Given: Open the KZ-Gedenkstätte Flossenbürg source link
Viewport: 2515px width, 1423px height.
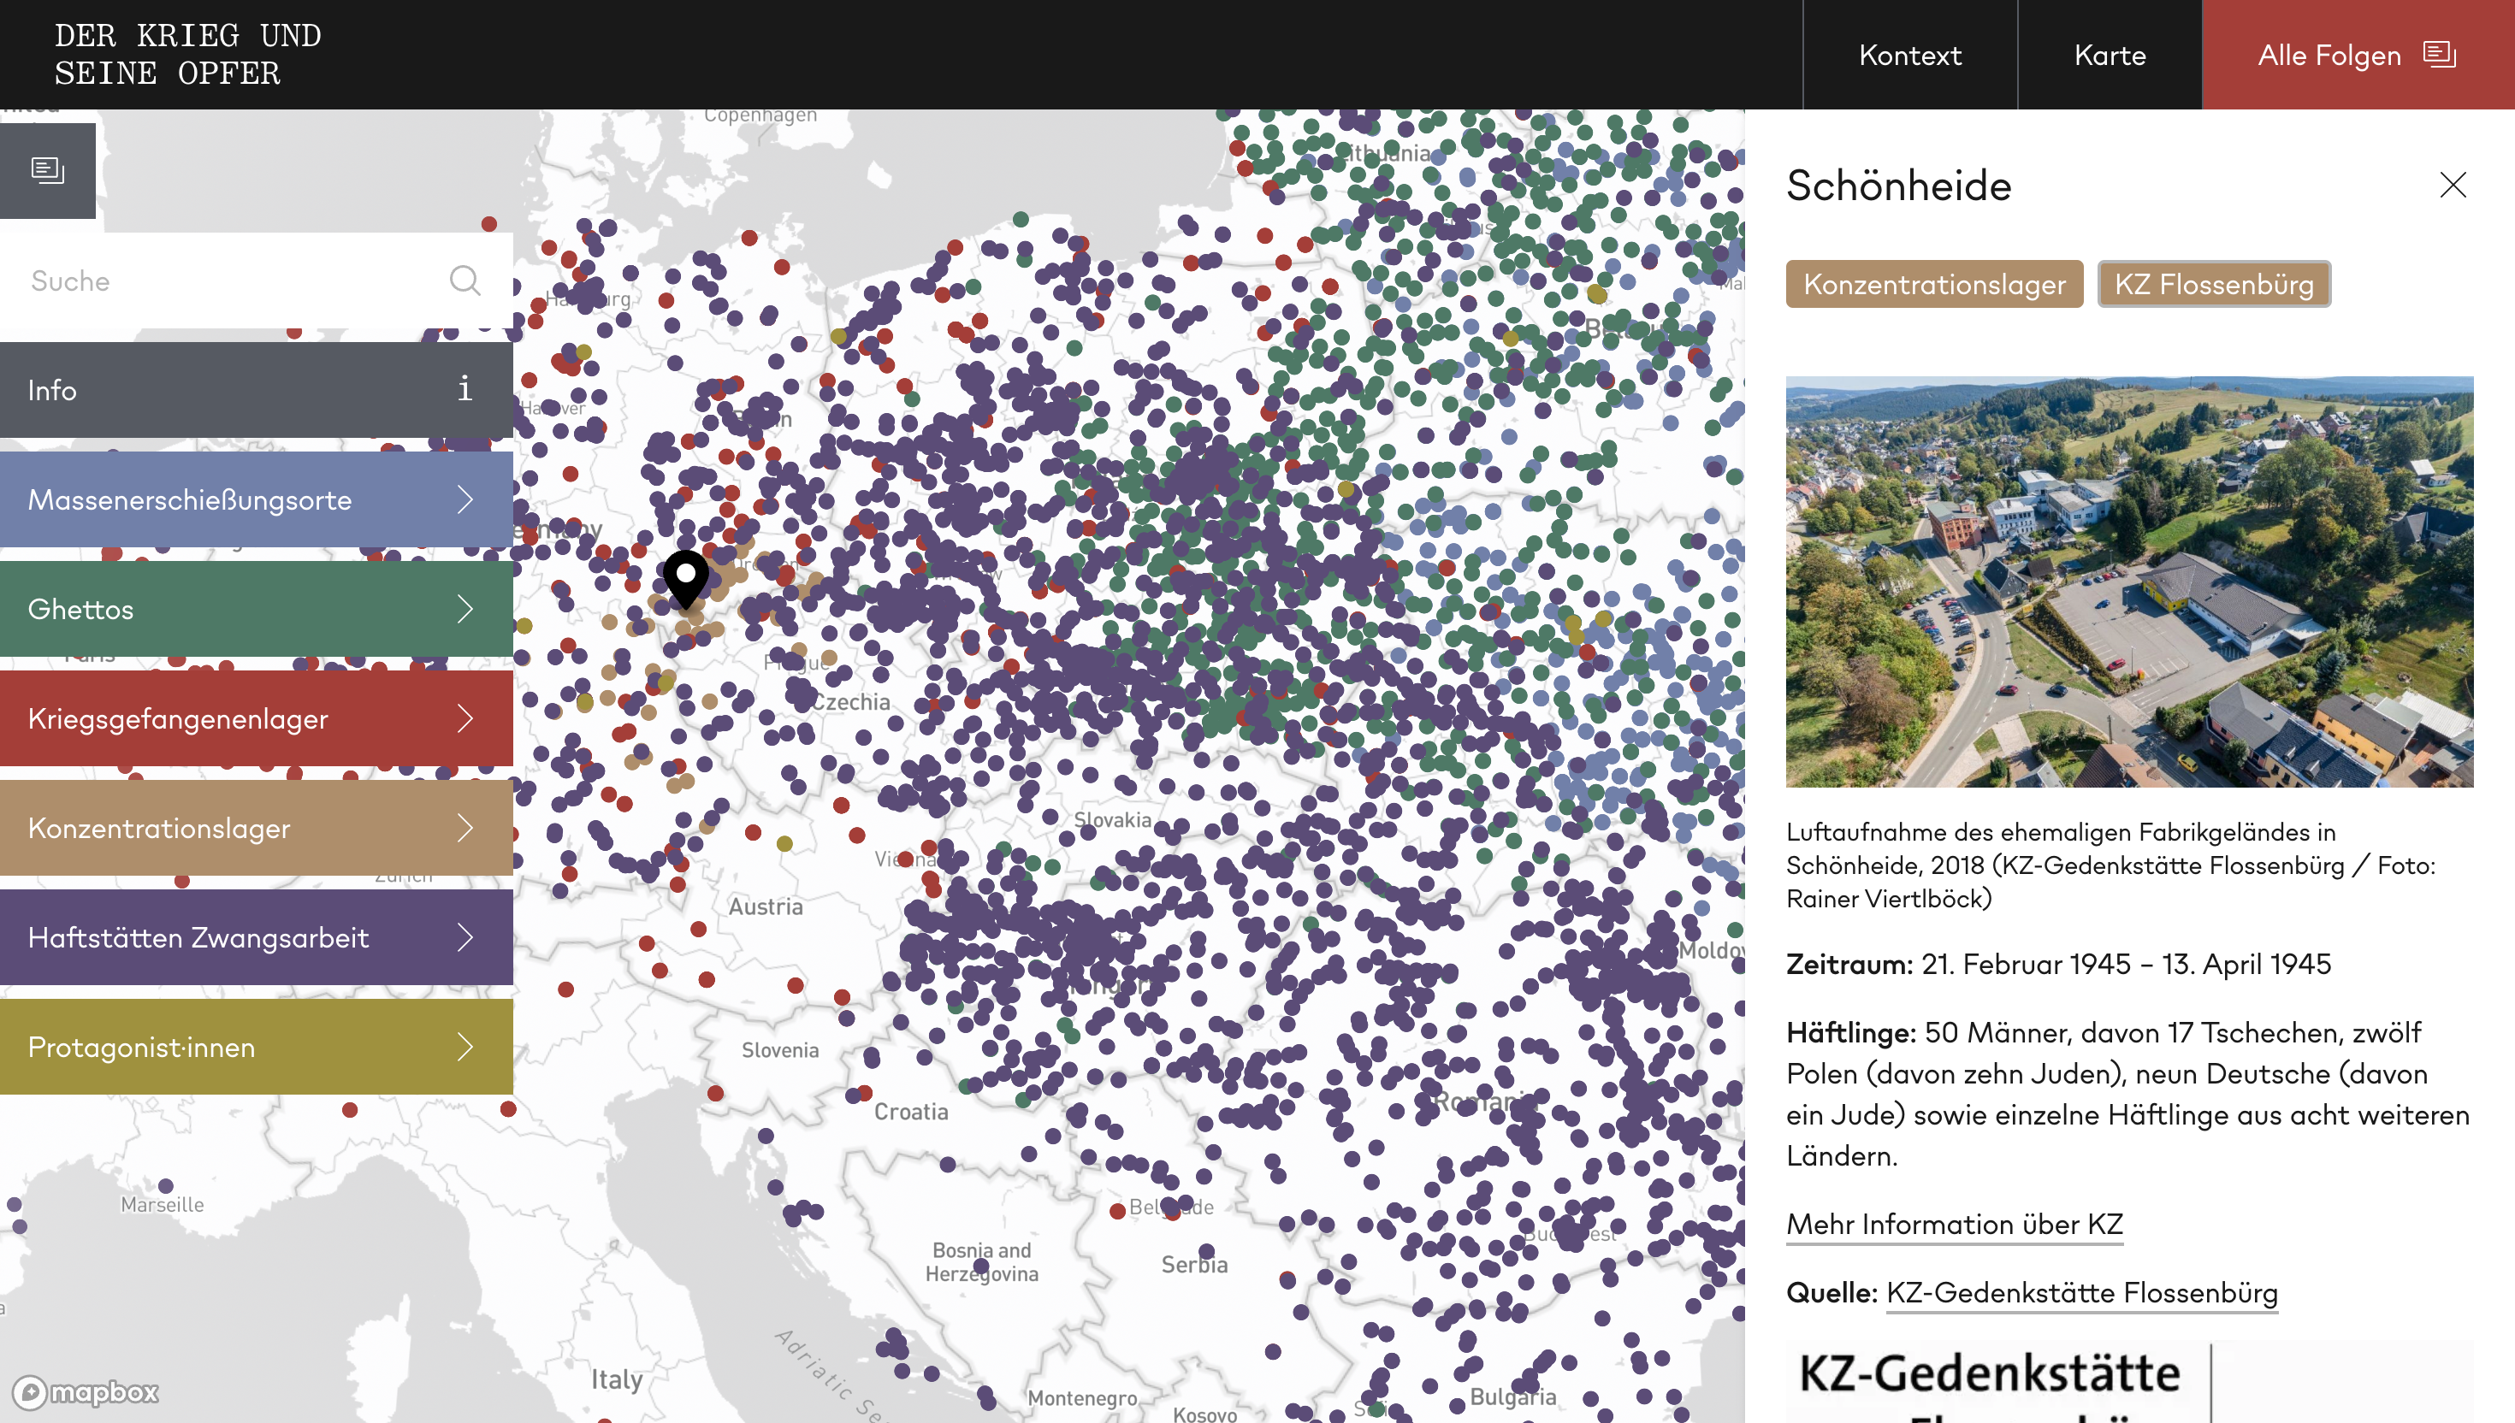Looking at the screenshot, I should click(2081, 1292).
